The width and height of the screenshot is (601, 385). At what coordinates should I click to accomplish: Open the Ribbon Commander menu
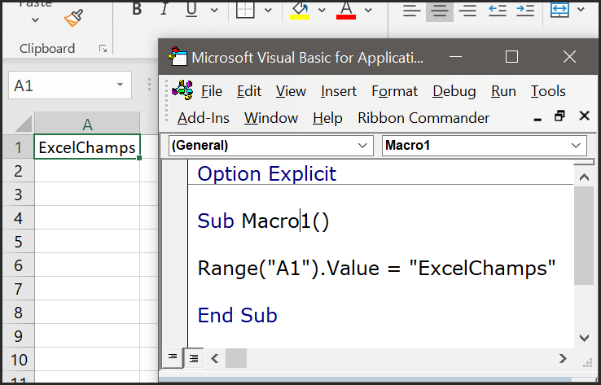point(423,118)
